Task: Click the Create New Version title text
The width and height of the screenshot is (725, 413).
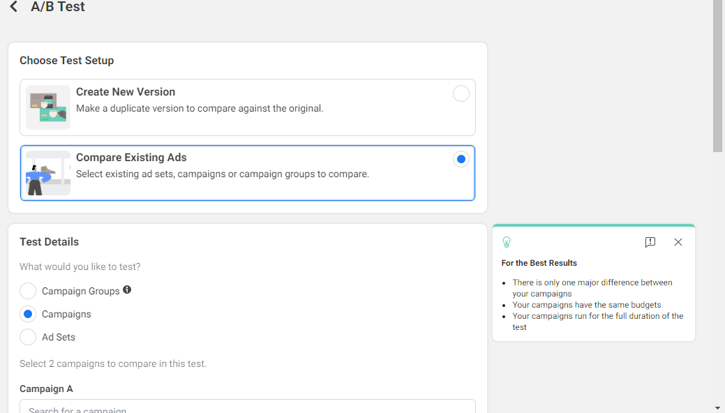Action: tap(126, 92)
